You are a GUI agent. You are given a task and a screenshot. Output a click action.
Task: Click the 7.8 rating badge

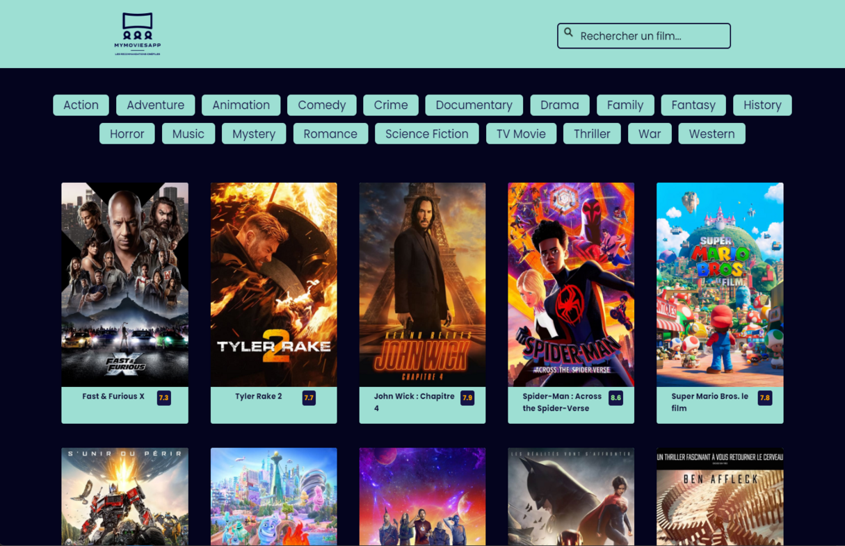pyautogui.click(x=765, y=398)
